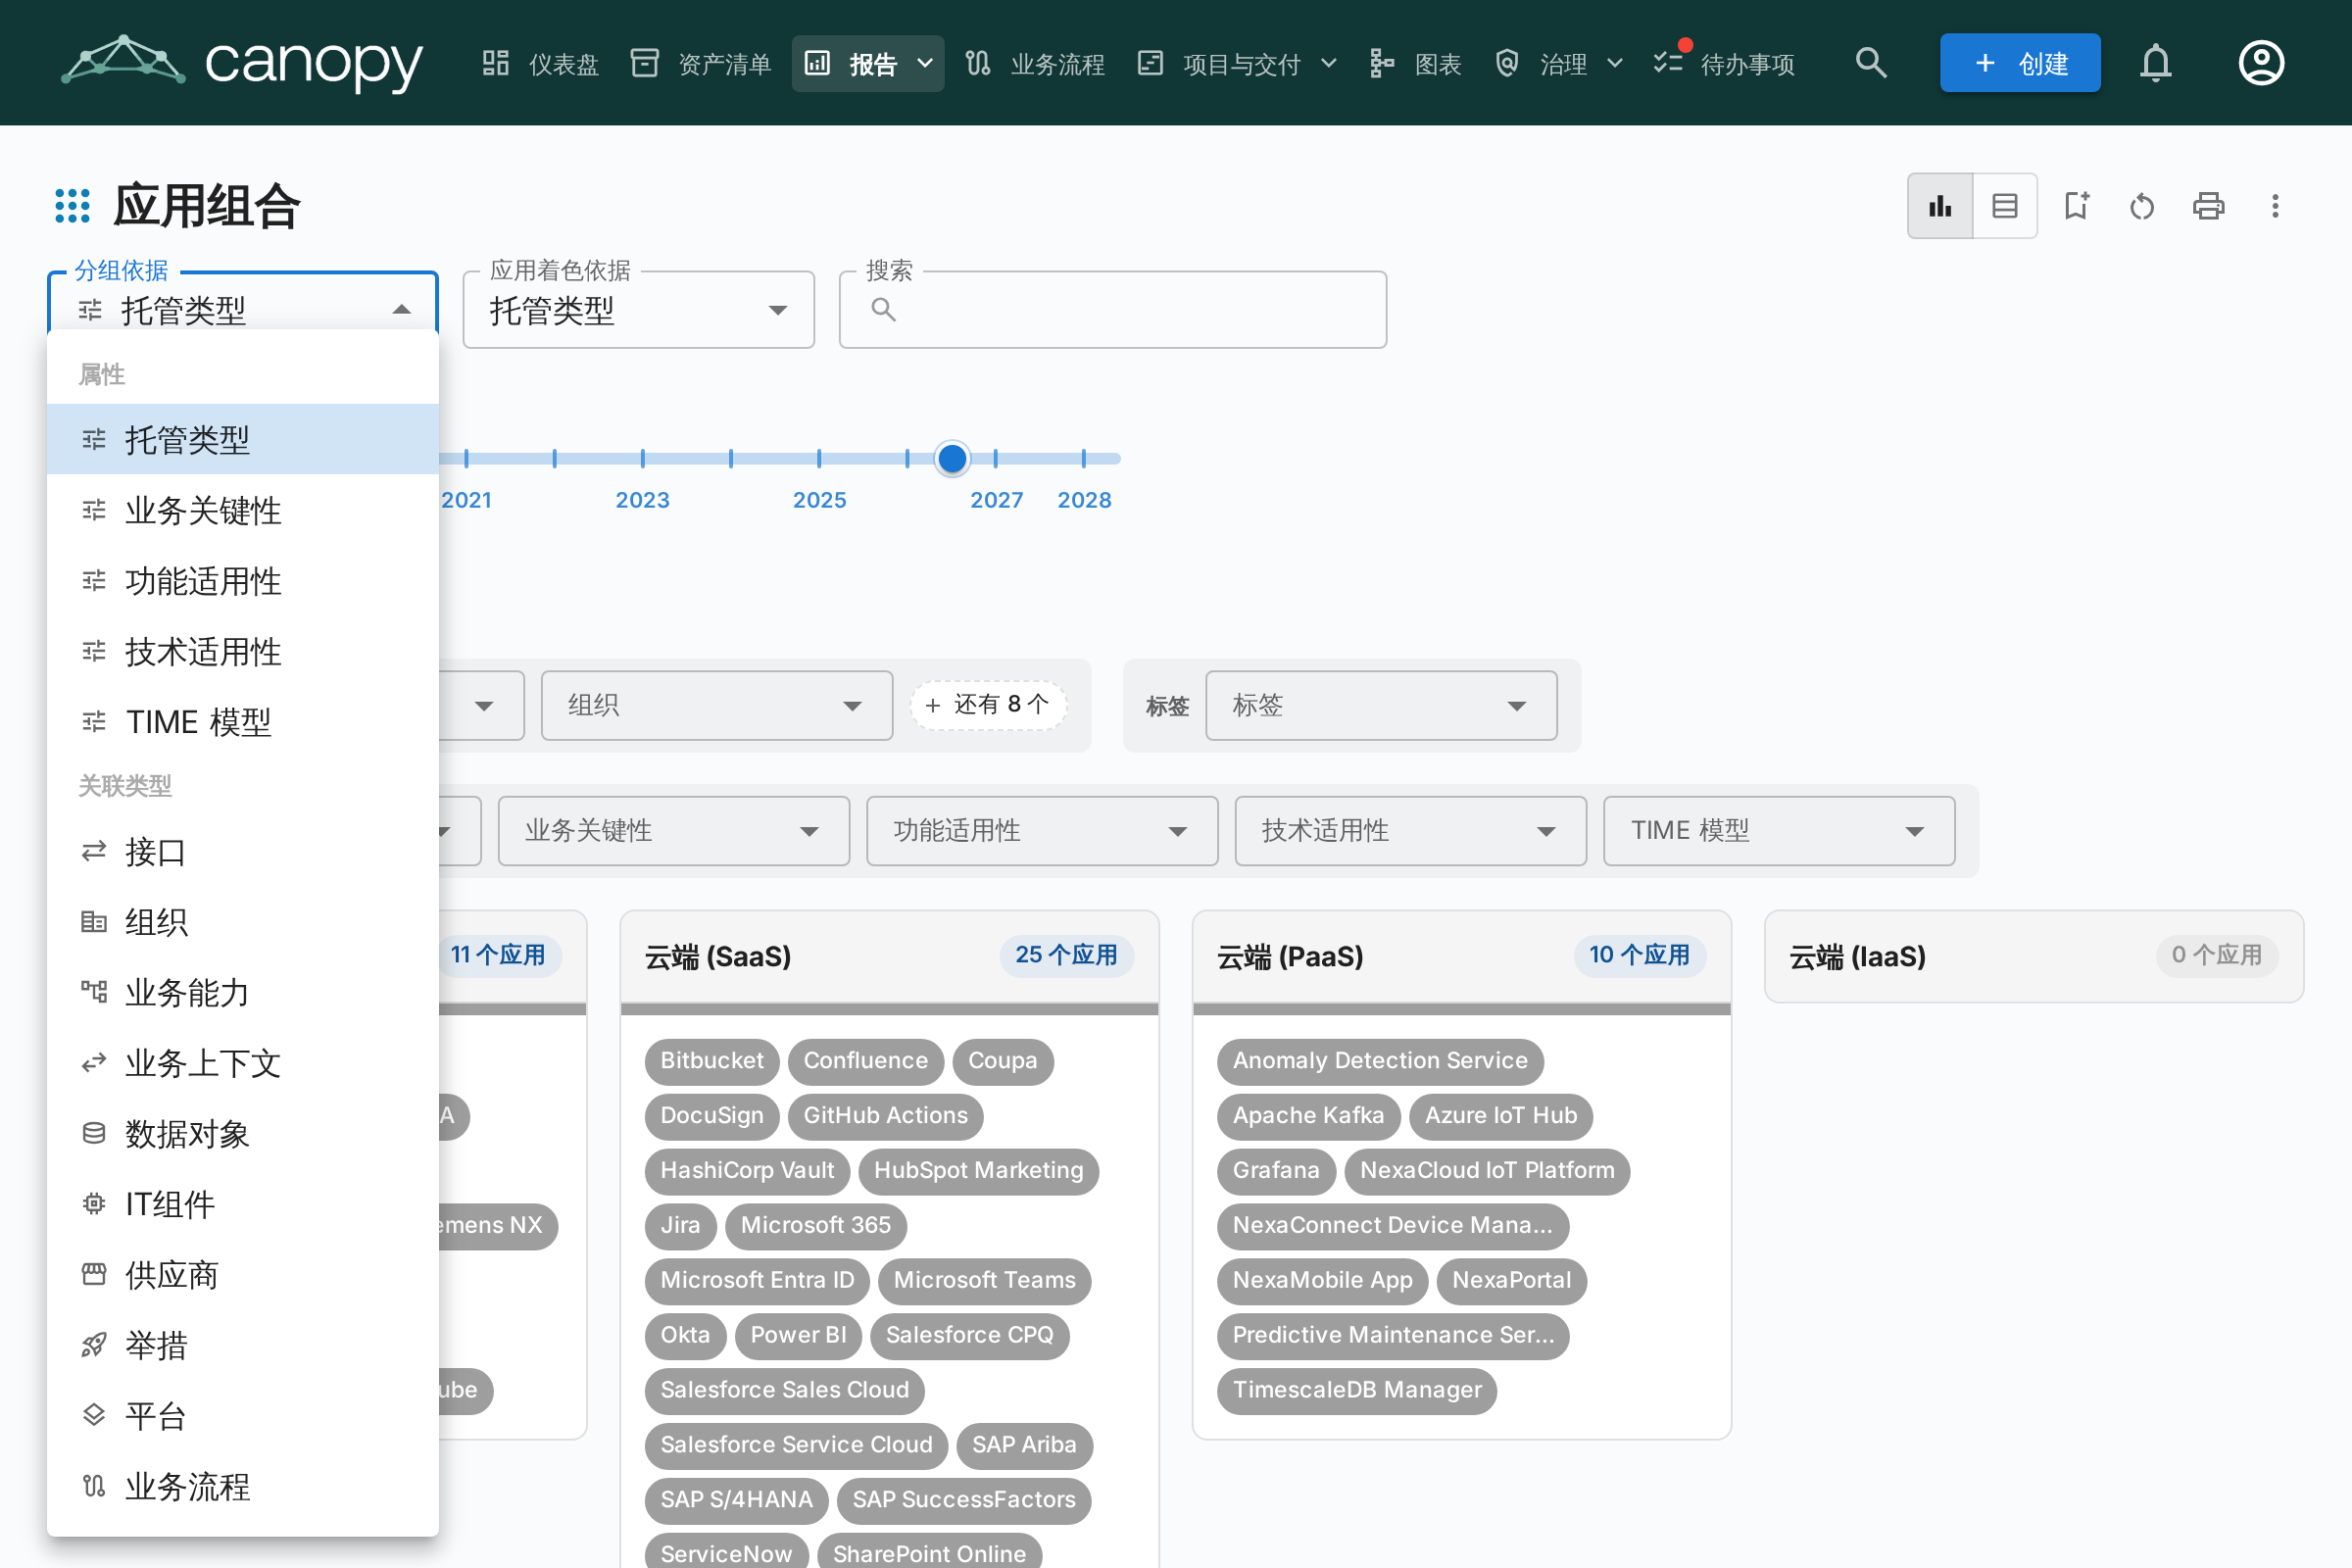The image size is (2352, 1568).
Task: Expand 治理 navigation menu
Action: tap(1558, 64)
